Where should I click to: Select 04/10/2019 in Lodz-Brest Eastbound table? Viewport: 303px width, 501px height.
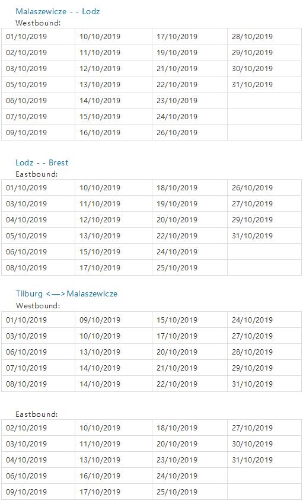click(x=26, y=219)
